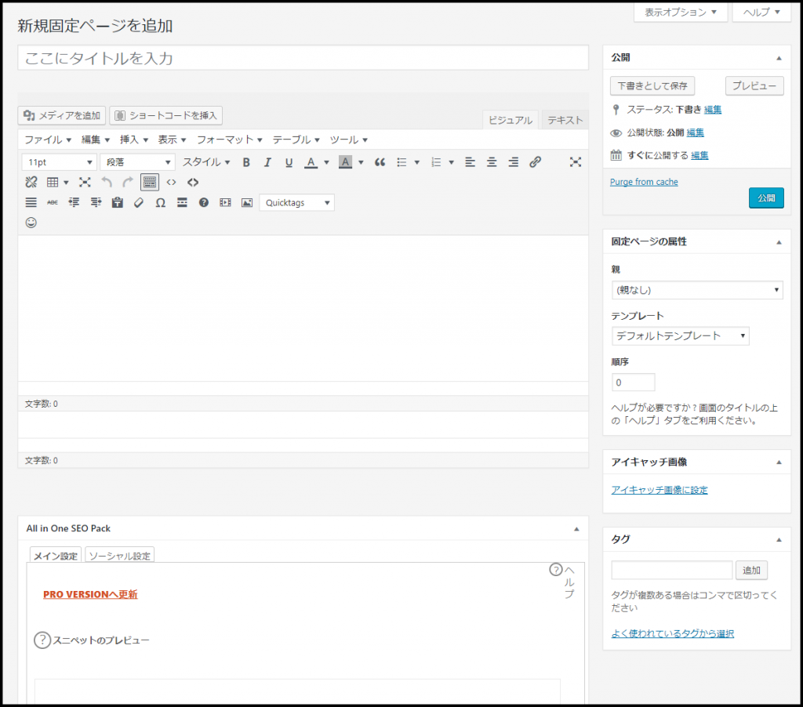Click the fullscreen icon beside the table button

click(x=85, y=183)
